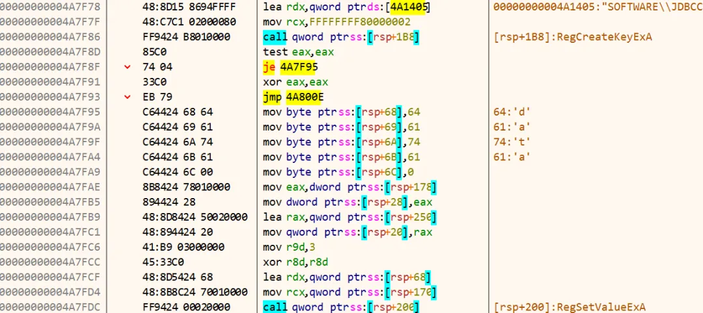Click opcode bytes C64424 6A 74
703x313 pixels.
click(178, 142)
